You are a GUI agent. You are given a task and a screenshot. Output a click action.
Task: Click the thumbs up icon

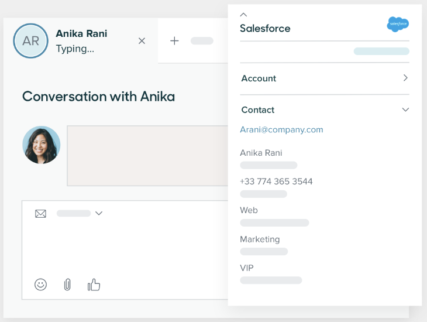coord(94,285)
